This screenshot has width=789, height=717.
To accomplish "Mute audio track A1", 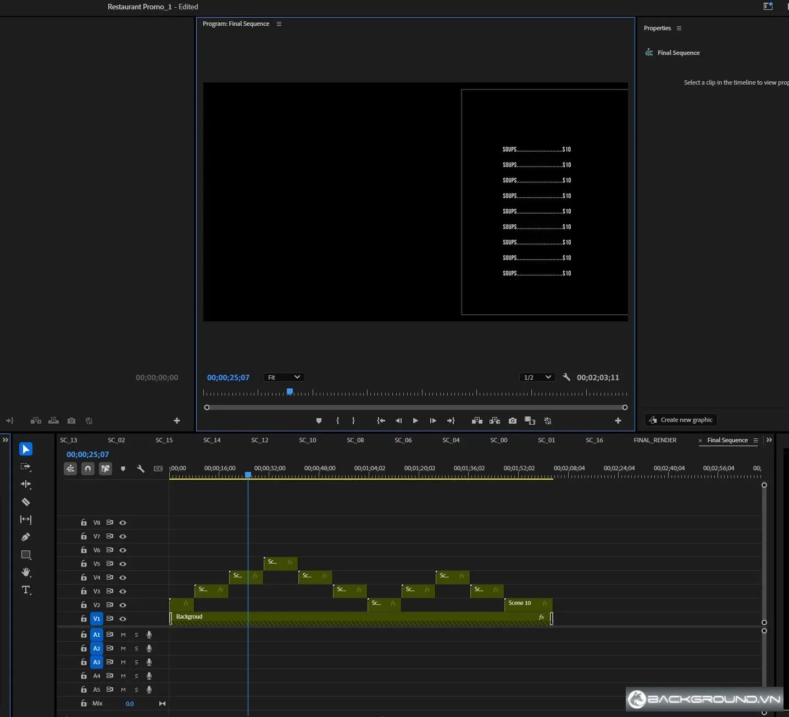I will click(x=123, y=635).
